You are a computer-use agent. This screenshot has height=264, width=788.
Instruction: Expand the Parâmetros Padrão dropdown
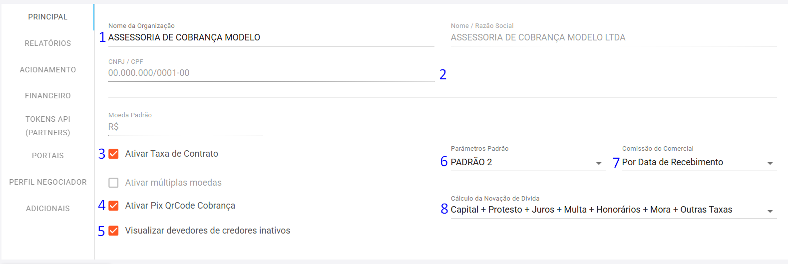pyautogui.click(x=527, y=163)
